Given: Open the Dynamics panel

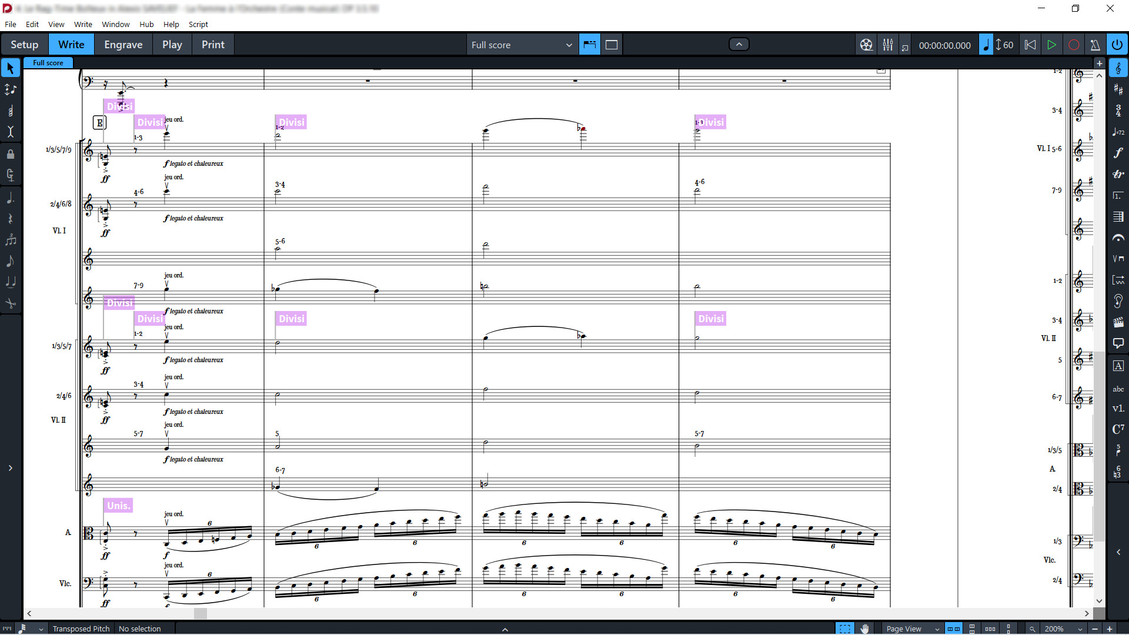Looking at the screenshot, I should point(1118,153).
